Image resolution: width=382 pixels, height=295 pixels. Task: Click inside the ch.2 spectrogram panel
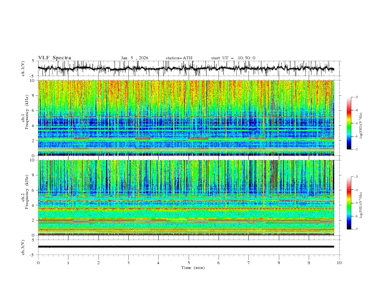pos(186,198)
